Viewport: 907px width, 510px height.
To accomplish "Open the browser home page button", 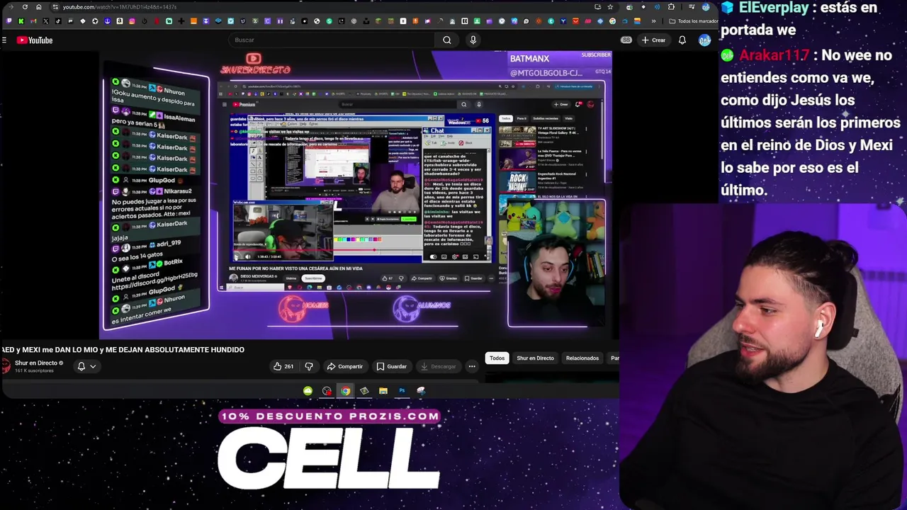I will point(39,7).
